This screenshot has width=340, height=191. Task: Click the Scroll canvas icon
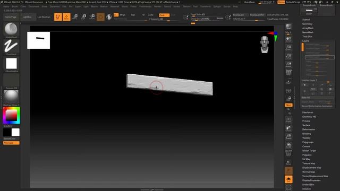[288, 39]
